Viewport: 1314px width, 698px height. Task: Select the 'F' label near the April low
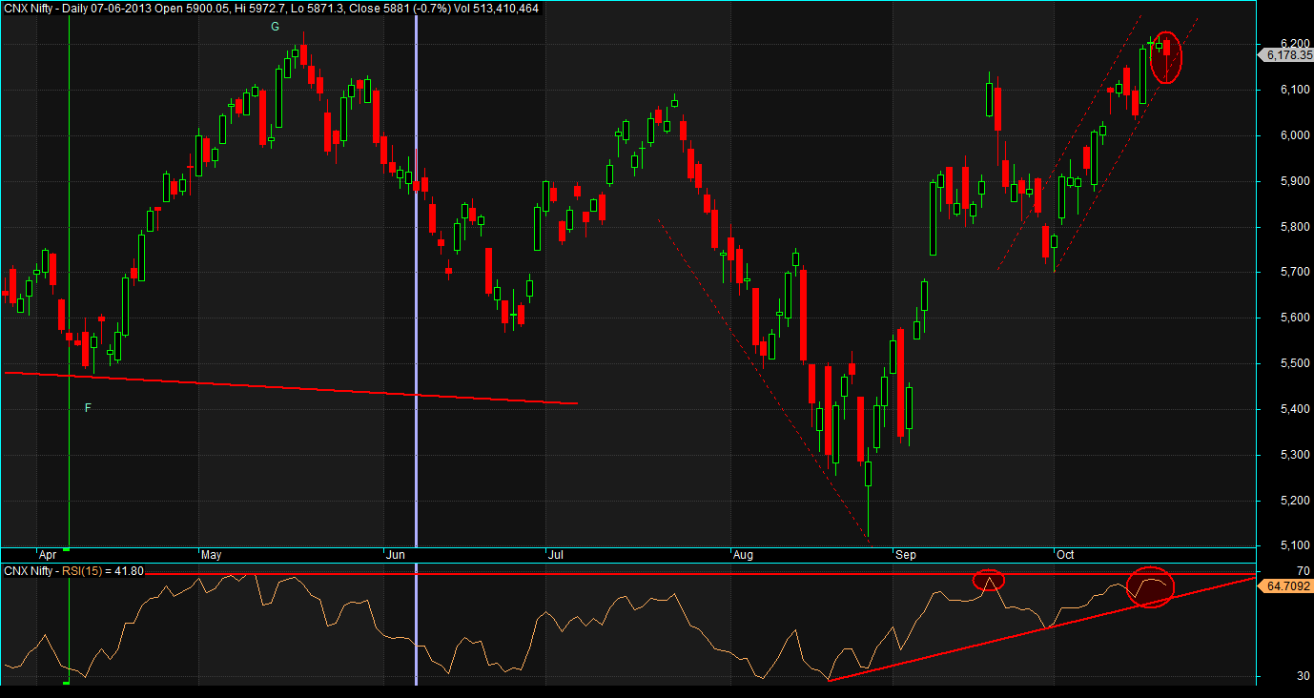click(88, 408)
